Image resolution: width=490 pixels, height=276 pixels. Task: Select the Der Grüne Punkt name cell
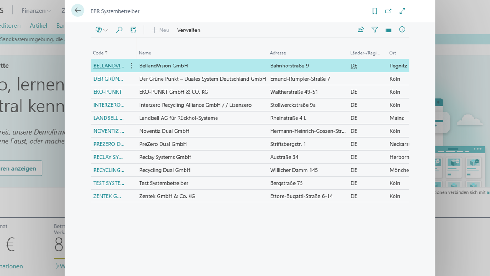[202, 79]
